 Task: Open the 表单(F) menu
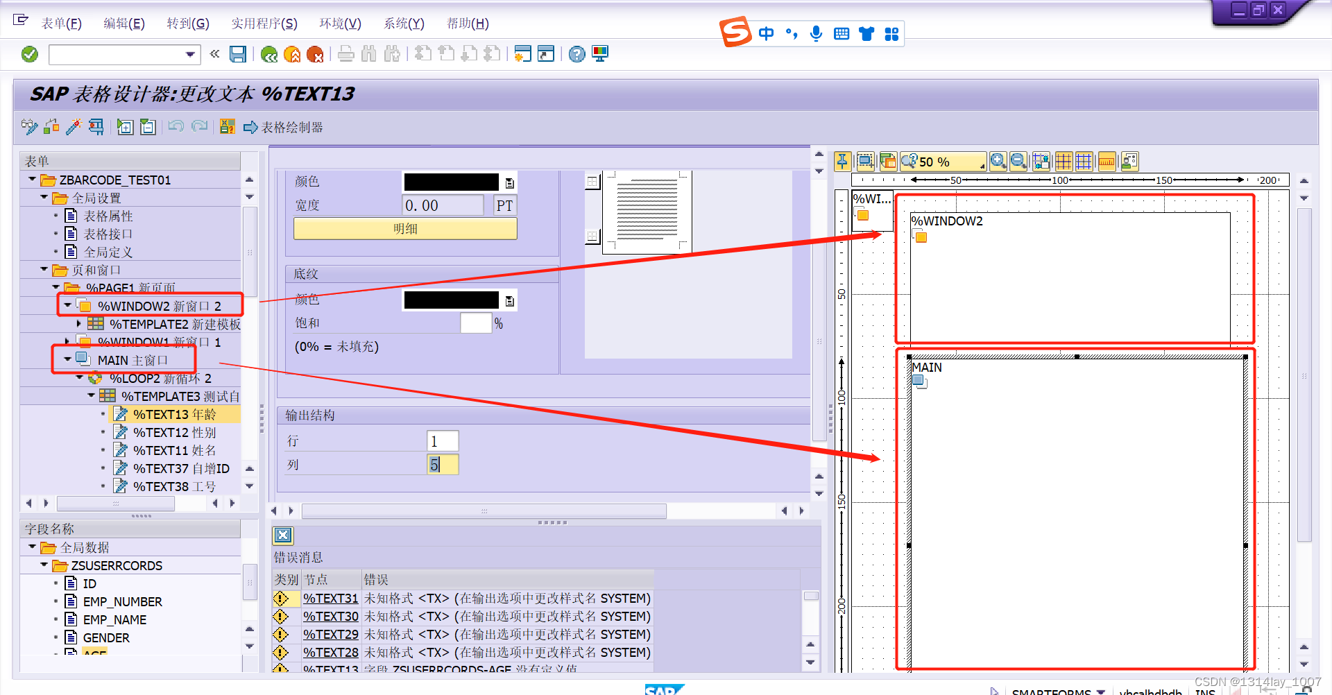click(61, 24)
